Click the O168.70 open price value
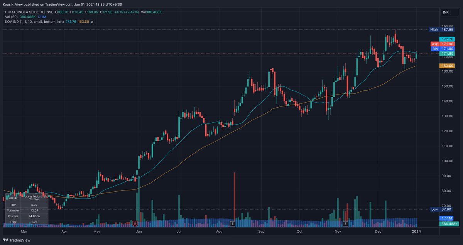The width and height of the screenshot is (463, 245). coord(62,12)
